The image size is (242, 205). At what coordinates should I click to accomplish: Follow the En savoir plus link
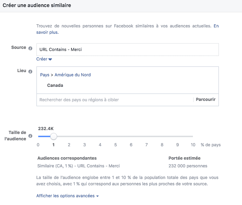(47, 32)
